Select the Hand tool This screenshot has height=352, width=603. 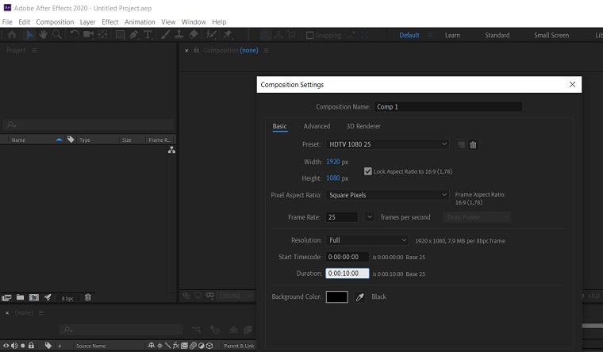click(x=43, y=35)
